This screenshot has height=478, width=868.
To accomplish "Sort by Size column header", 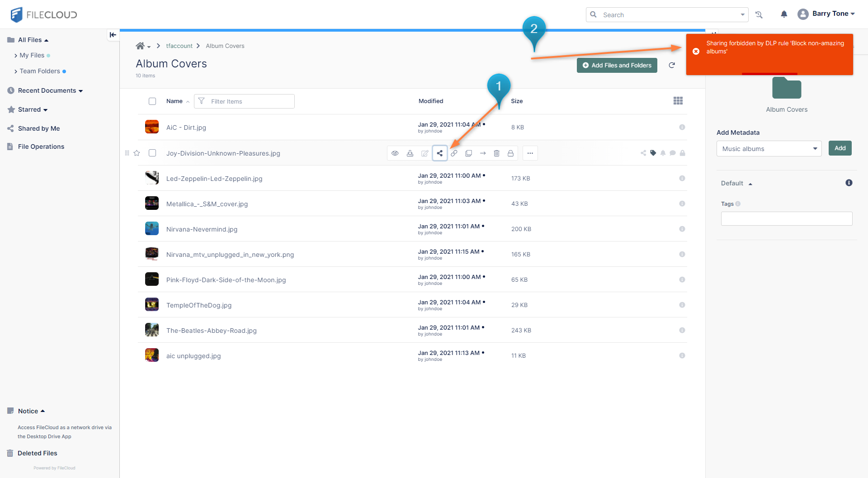I will [x=517, y=101].
